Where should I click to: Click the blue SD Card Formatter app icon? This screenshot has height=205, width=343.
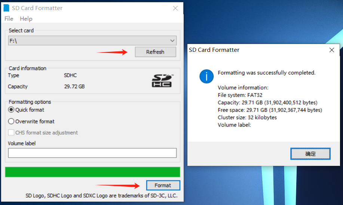click(x=6, y=8)
